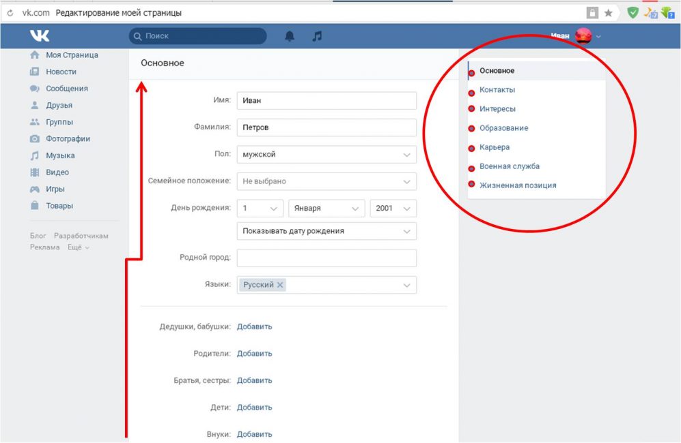Image resolution: width=681 pixels, height=443 pixels.
Task: Switch to the Контакты section tab
Action: 497,90
